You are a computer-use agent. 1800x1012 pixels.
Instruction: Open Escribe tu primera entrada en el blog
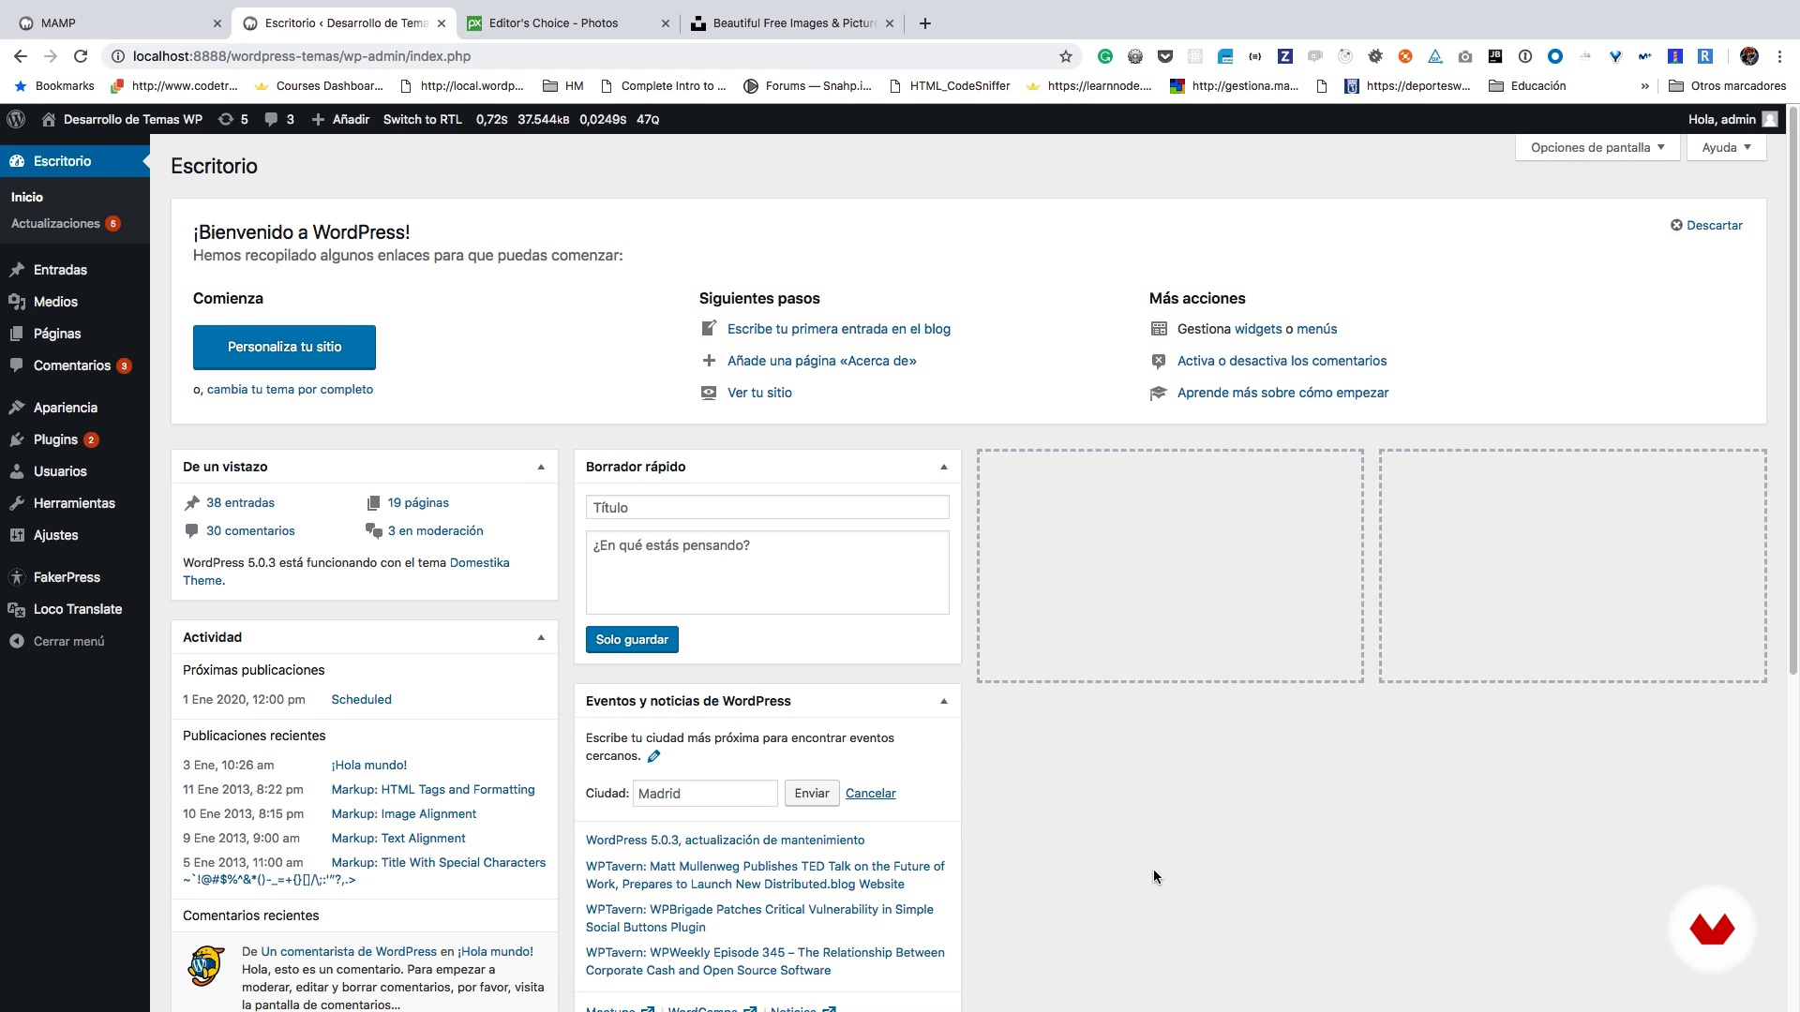(839, 329)
